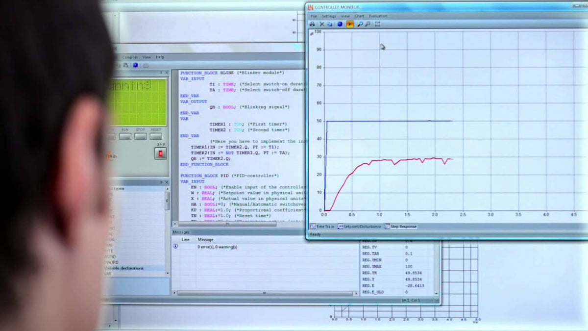This screenshot has width=588, height=331.
Task: Click the code editor horizontal scrollbar thumb
Action: click(227, 224)
